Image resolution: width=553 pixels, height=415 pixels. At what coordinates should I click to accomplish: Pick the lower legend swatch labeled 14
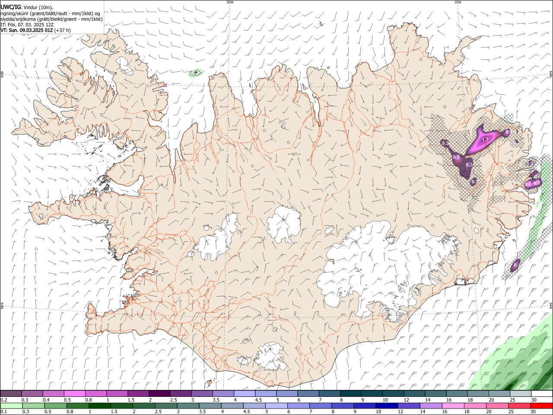(x=430, y=405)
